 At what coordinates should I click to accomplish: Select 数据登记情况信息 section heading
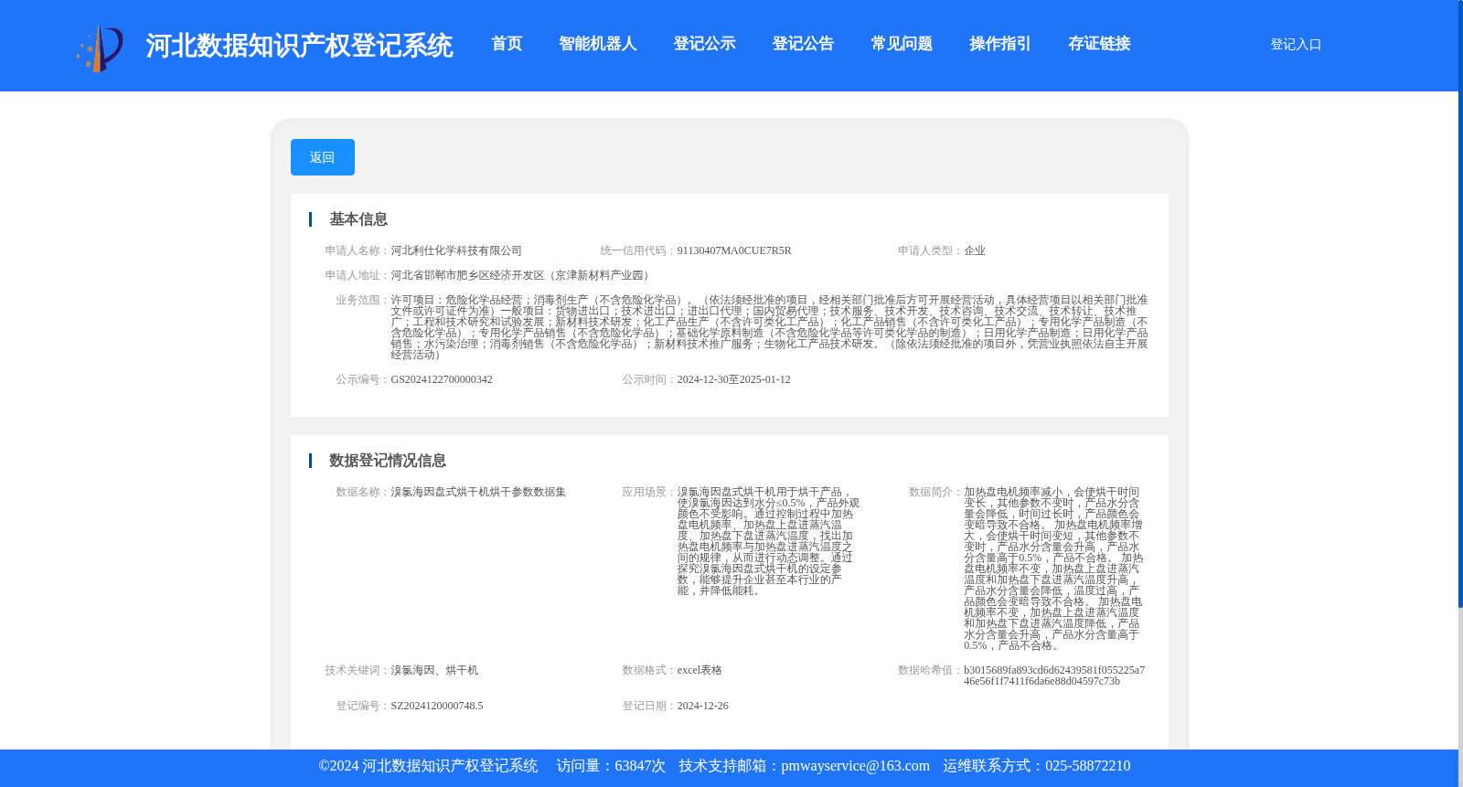coord(388,461)
